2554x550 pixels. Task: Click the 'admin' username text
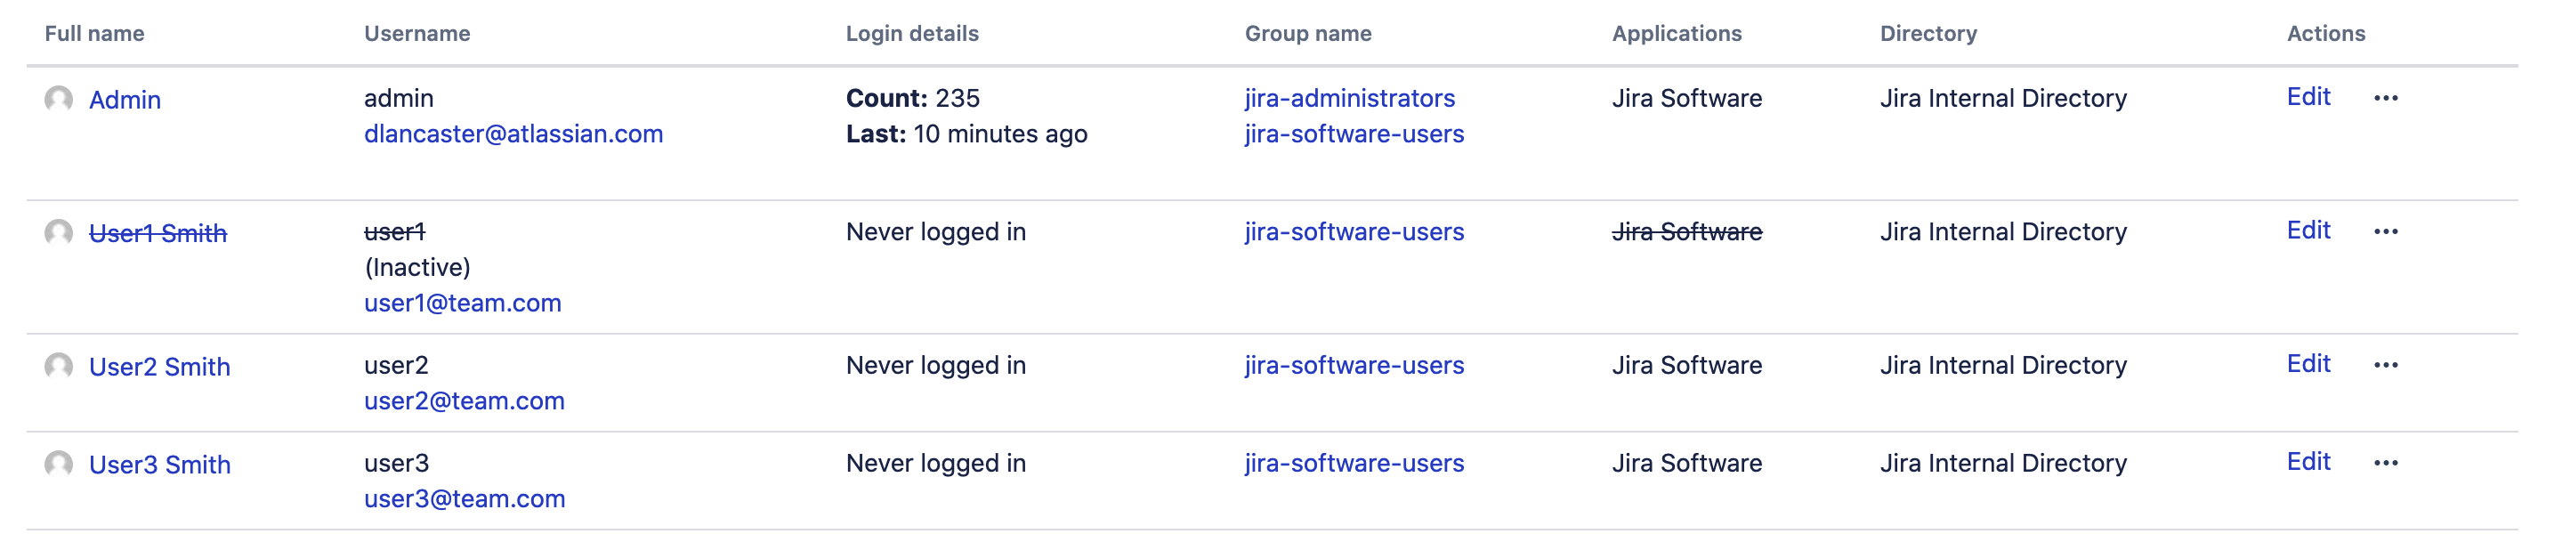[x=399, y=98]
